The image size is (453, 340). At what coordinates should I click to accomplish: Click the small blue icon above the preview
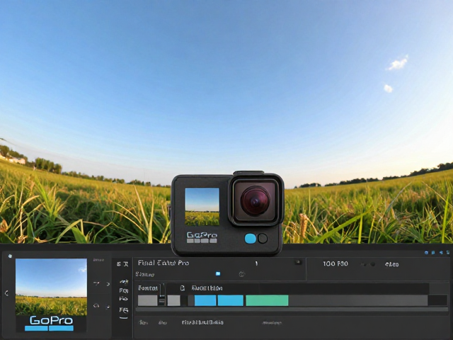(x=10, y=256)
